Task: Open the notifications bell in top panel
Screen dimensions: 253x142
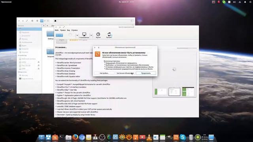Action: (245, 2)
